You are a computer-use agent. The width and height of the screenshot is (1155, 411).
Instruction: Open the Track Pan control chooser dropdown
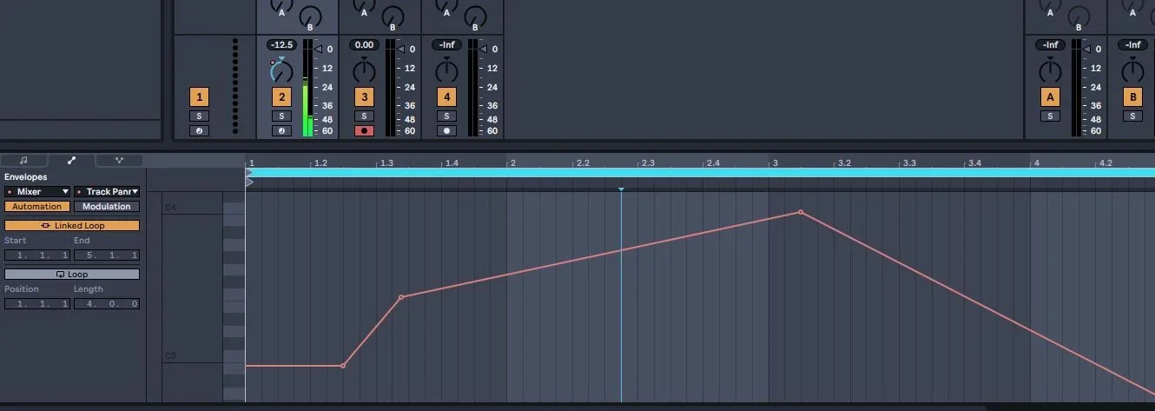pos(107,191)
